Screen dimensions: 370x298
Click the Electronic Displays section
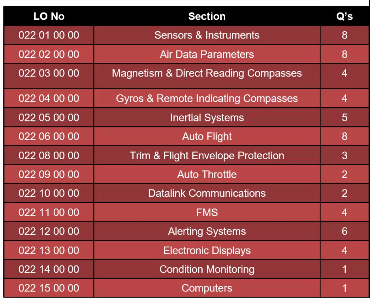[x=207, y=250]
